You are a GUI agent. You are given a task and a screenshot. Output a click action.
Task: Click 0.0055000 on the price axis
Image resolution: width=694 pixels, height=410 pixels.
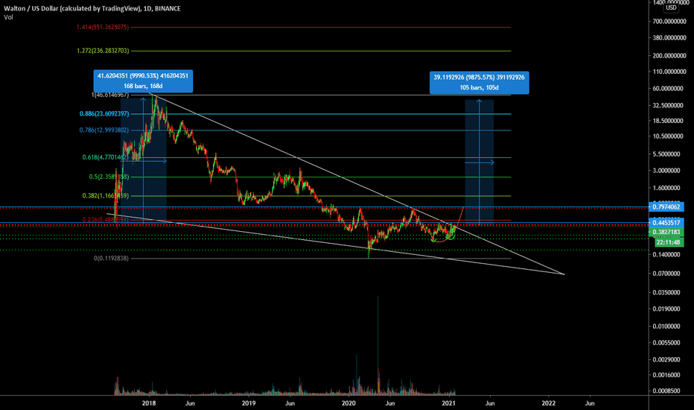click(666, 343)
